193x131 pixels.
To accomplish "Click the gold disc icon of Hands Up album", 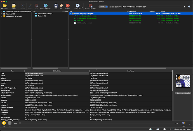I will coord(73,13).
